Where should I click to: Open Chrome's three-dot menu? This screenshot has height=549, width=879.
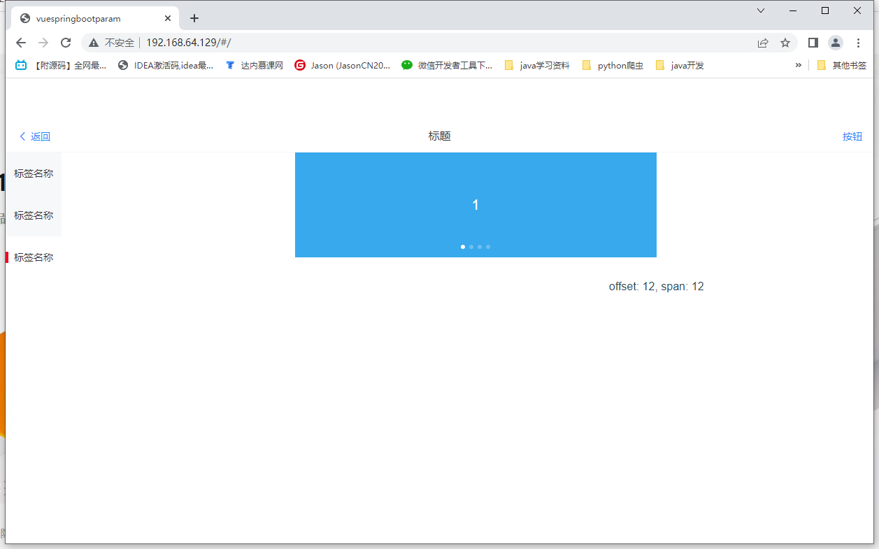[x=859, y=43]
